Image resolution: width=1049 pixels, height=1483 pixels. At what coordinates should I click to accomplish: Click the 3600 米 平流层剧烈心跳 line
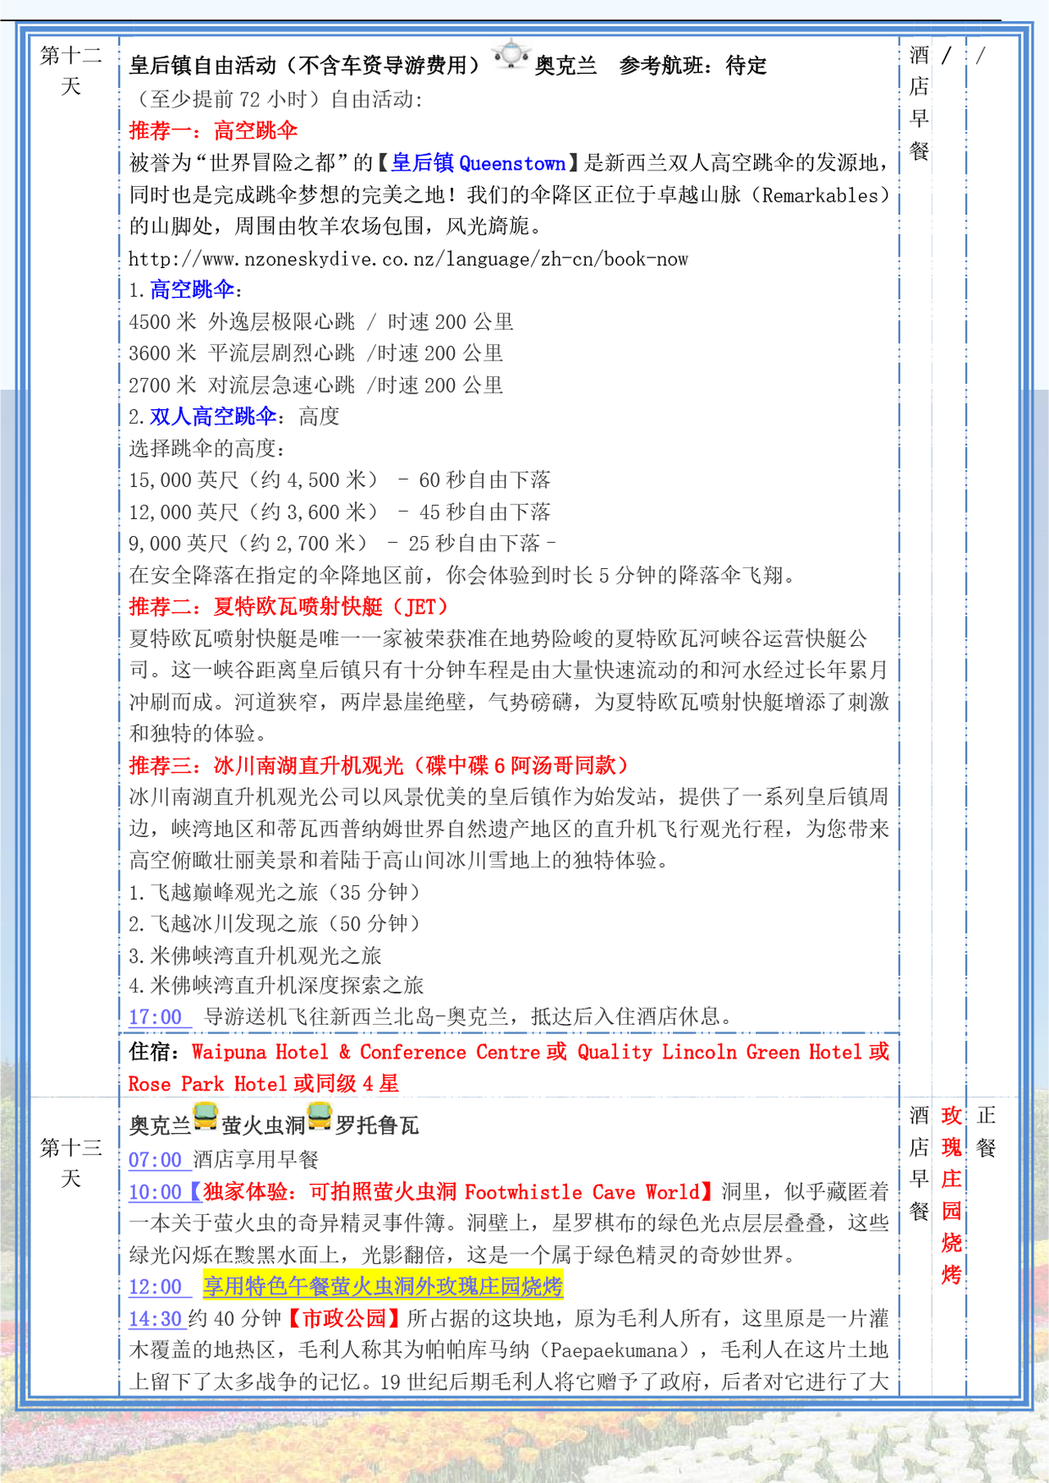(x=316, y=353)
